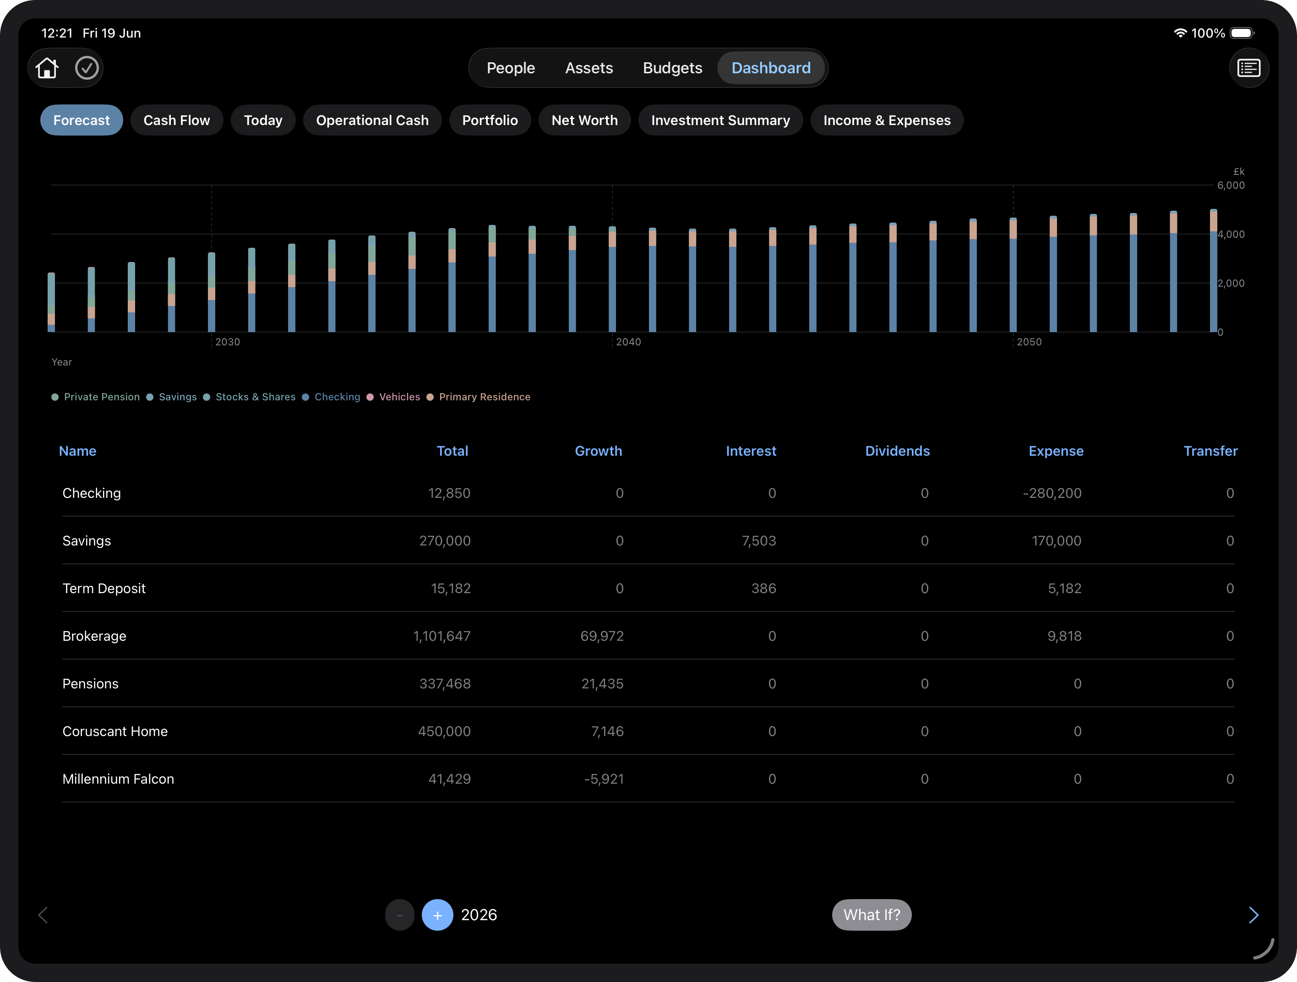This screenshot has height=982, width=1297.
Task: Select the Coruscant Home row
Action: pos(648,731)
